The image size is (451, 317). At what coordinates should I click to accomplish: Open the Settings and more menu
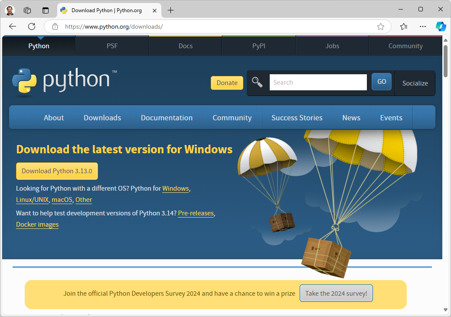(x=422, y=26)
